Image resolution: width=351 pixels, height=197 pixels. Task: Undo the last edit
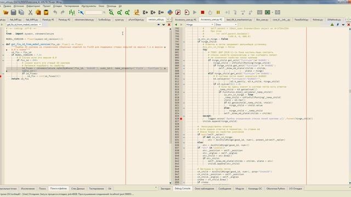(55, 12)
